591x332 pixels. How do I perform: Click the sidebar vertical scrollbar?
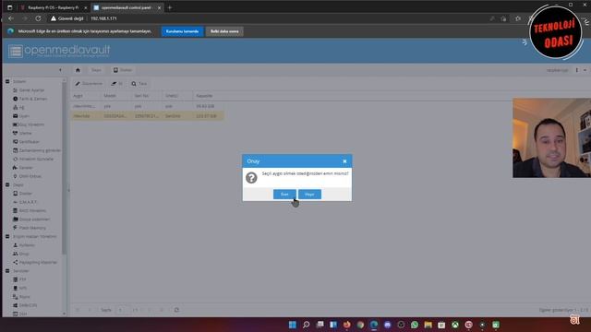(x=64, y=168)
